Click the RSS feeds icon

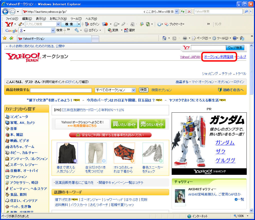click(174, 38)
